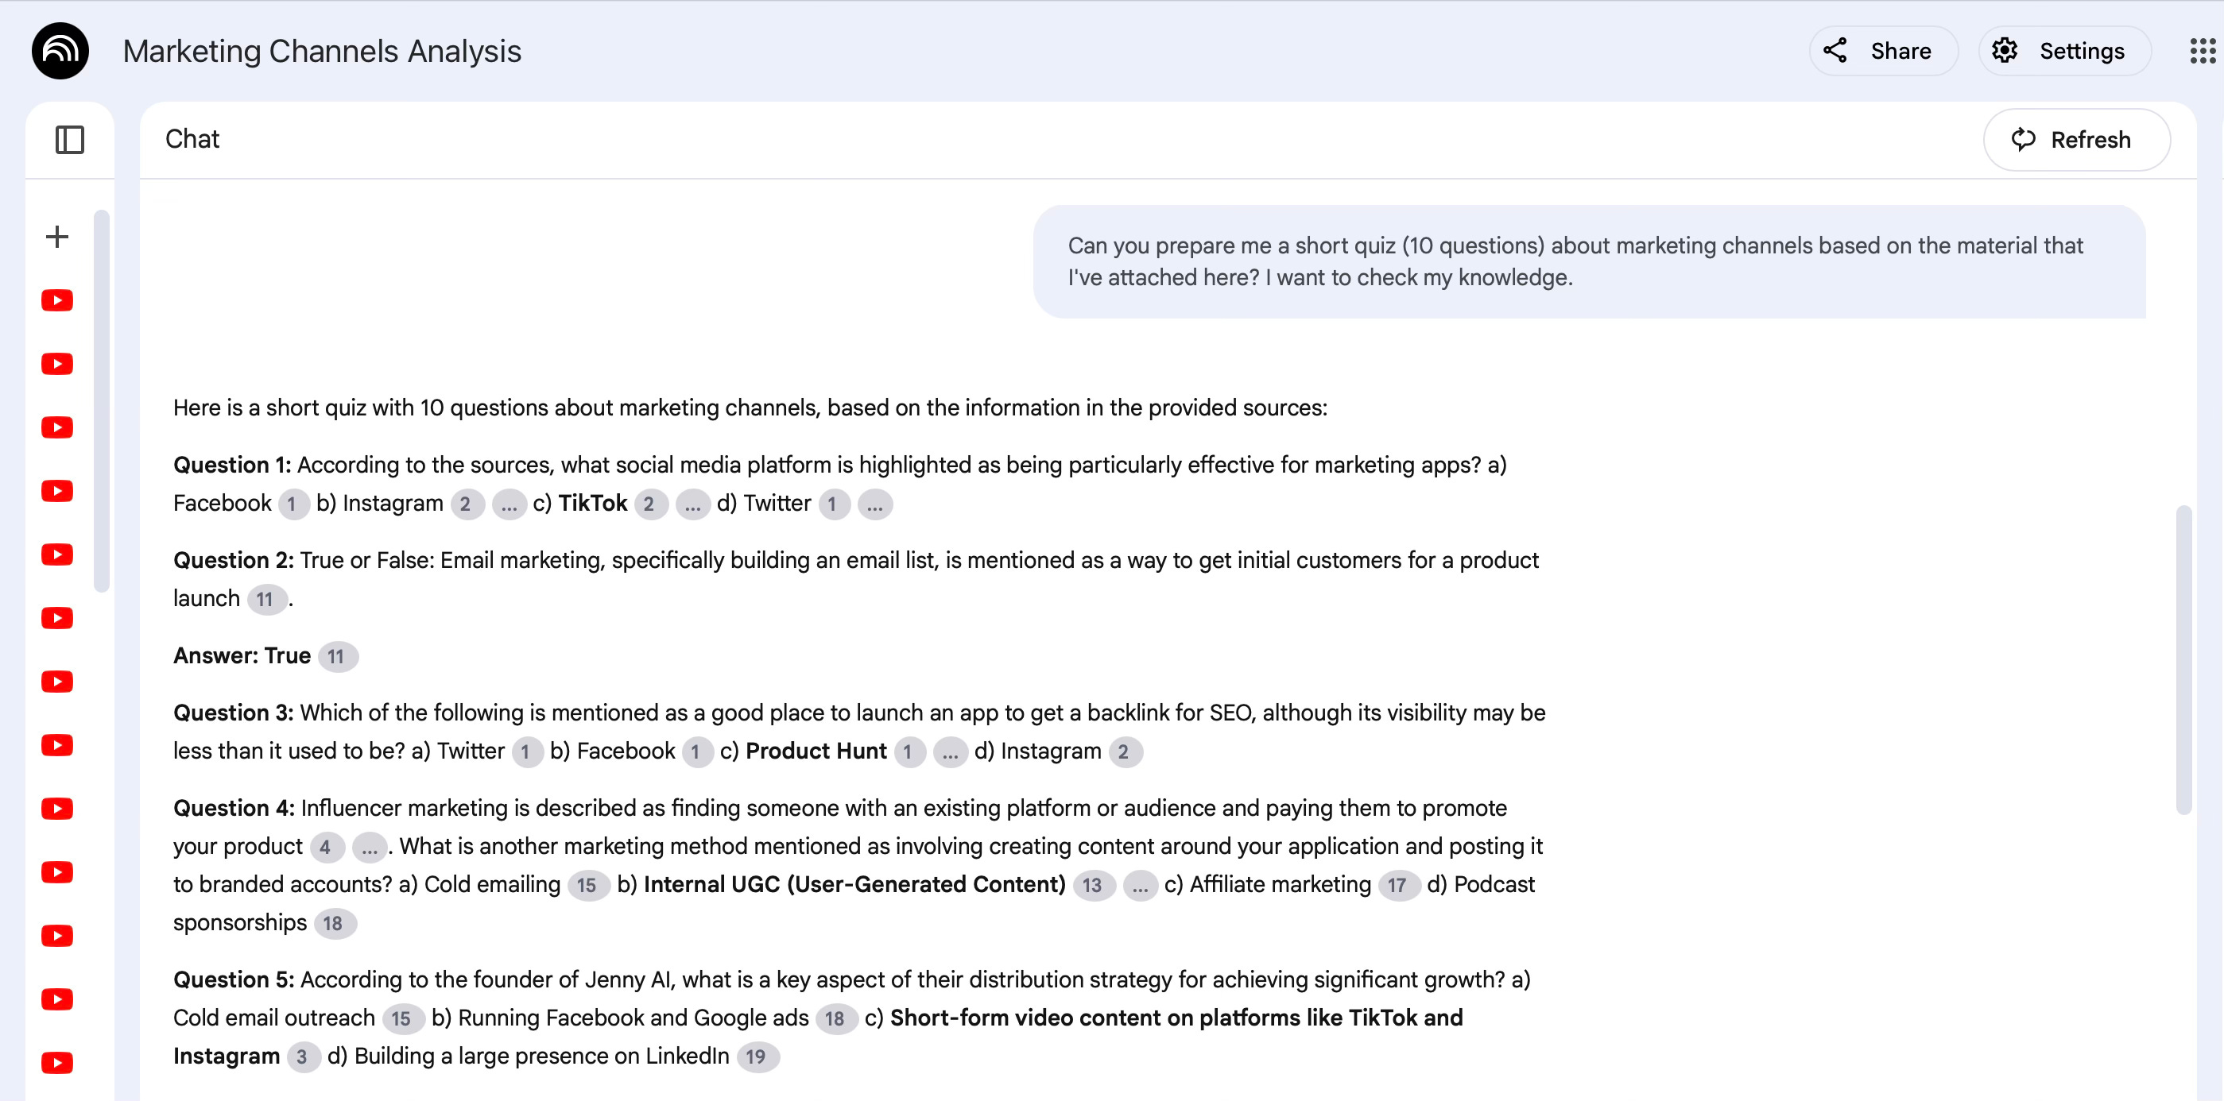Open the last visible YouTube source icon

pyautogui.click(x=57, y=1062)
